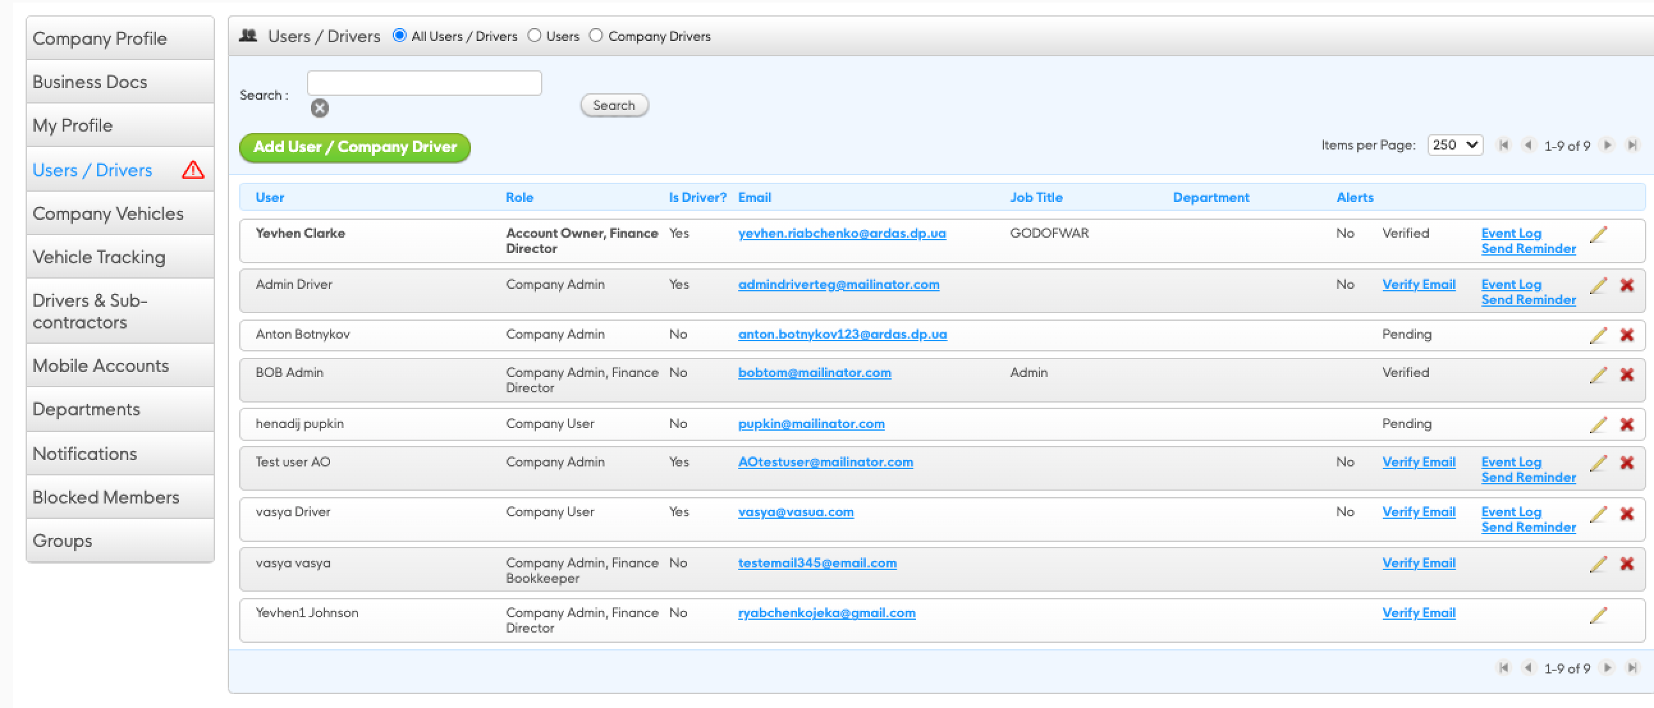Focus the Search text field

[424, 83]
